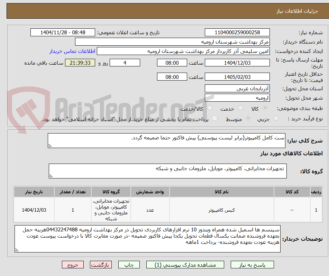Click the price validity date 1405/02/03 field
Viewport: 329px width, 276px height.
pos(237,77)
